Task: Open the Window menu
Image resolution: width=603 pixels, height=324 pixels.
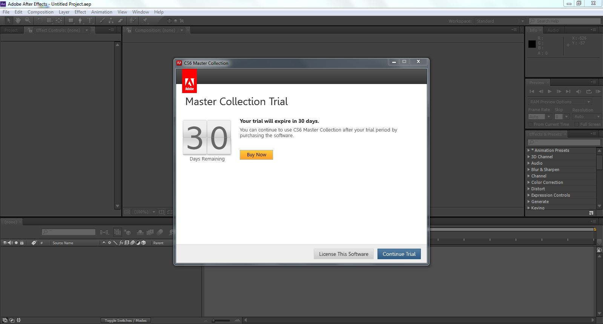Action: pyautogui.click(x=141, y=12)
